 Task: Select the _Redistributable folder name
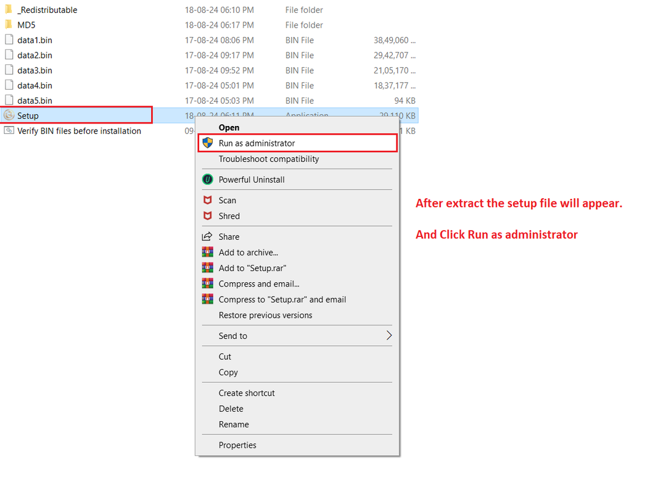(x=47, y=10)
